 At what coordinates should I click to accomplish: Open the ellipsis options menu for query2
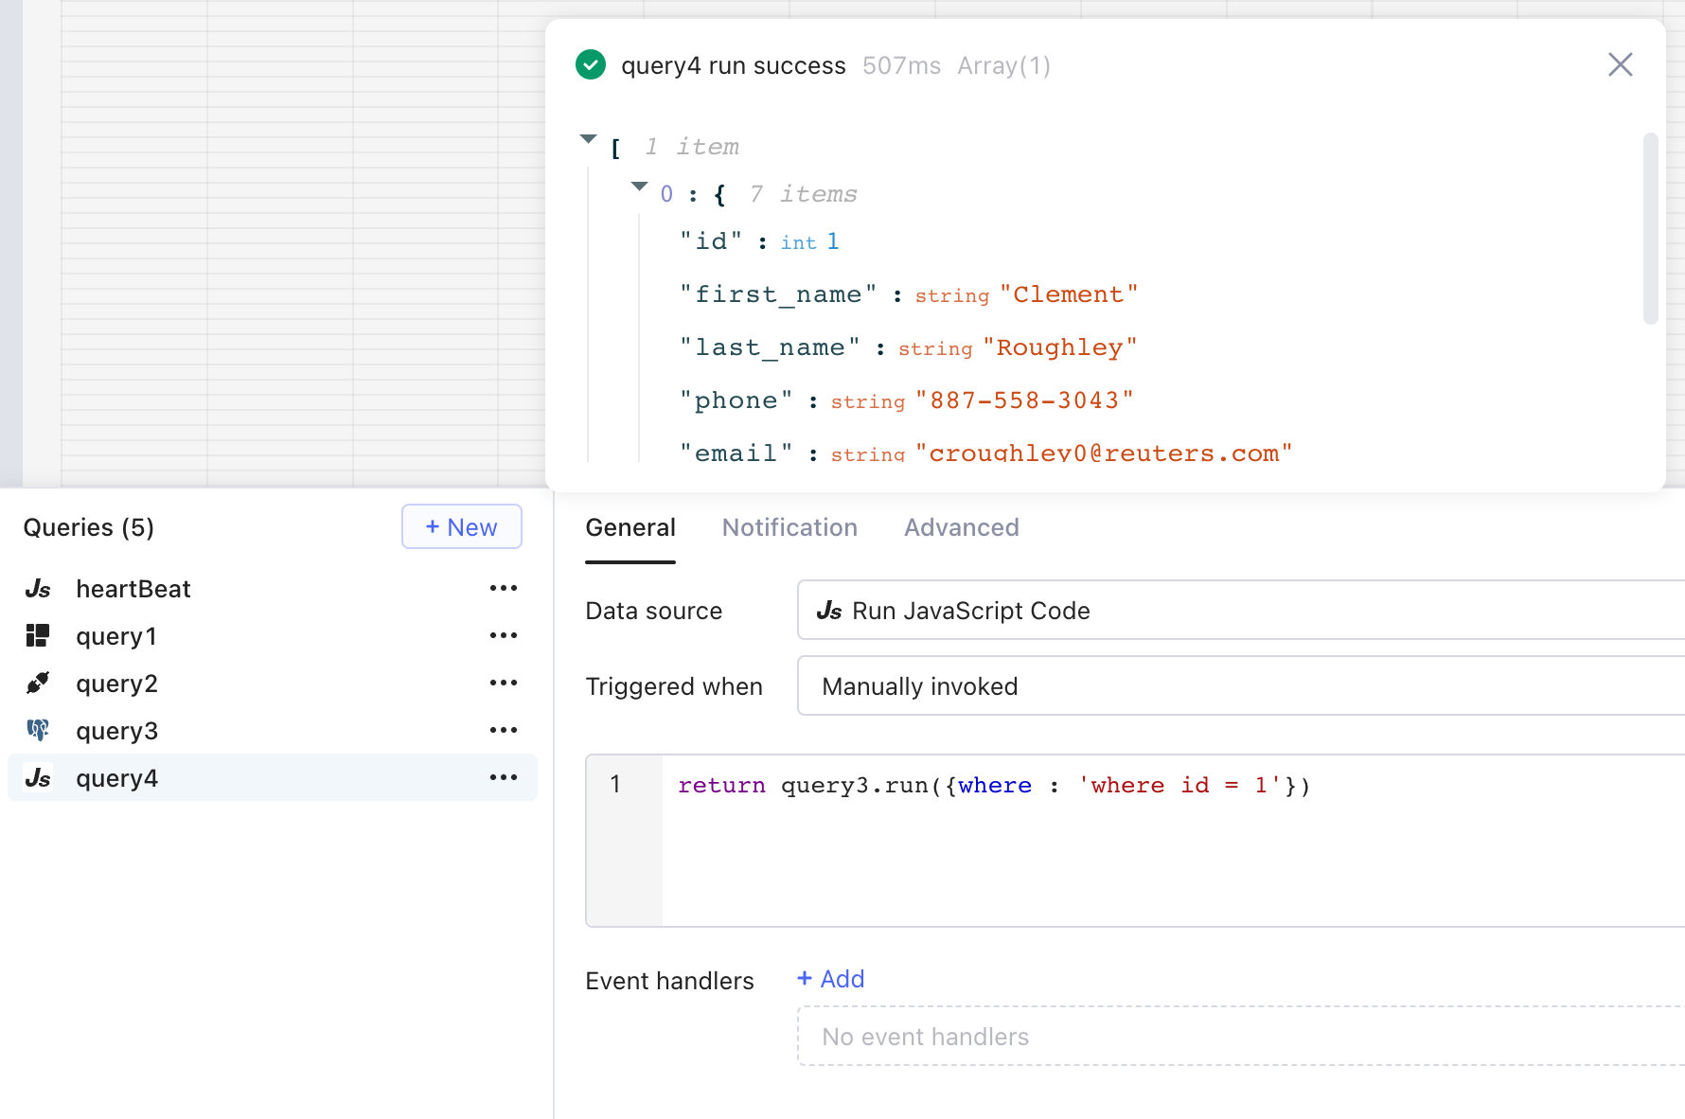pyautogui.click(x=504, y=683)
